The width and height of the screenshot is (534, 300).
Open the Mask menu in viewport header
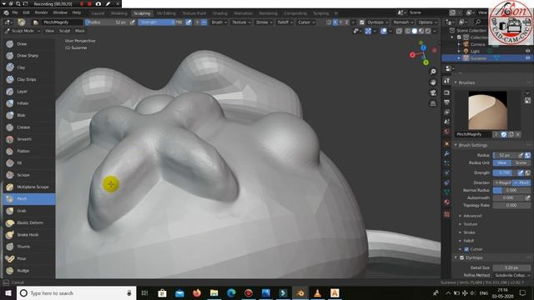tap(80, 31)
